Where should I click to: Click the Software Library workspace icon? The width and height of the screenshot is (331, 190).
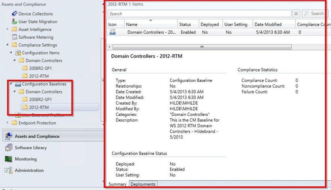pos(9,147)
